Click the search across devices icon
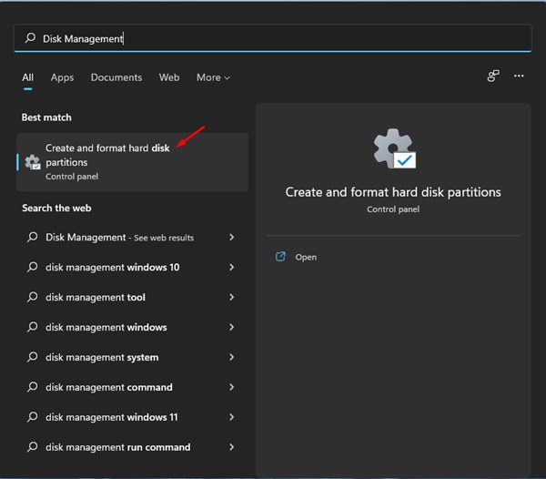The width and height of the screenshot is (546, 479). (493, 76)
